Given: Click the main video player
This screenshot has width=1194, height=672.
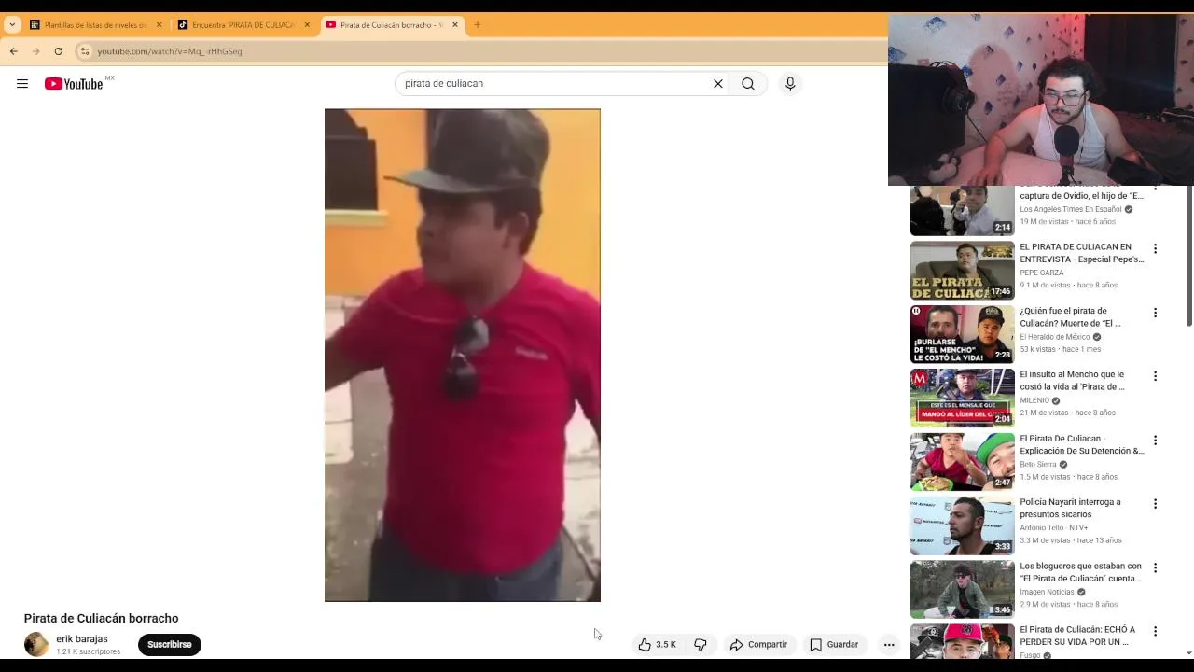Looking at the screenshot, I should click(x=463, y=356).
